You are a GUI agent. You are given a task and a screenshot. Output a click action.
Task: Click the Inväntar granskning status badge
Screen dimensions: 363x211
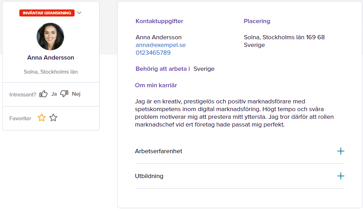[x=47, y=13]
